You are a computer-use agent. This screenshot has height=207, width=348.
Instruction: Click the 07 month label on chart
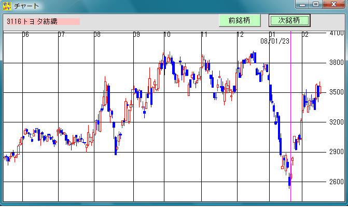click(x=61, y=34)
